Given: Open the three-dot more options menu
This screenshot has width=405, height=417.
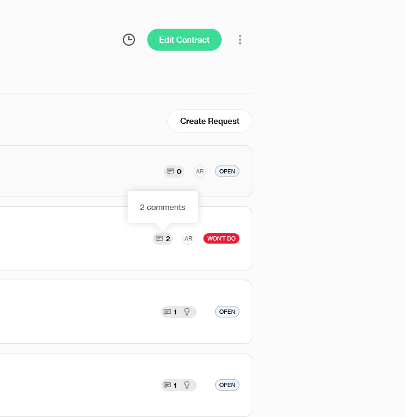Looking at the screenshot, I should coord(240,40).
